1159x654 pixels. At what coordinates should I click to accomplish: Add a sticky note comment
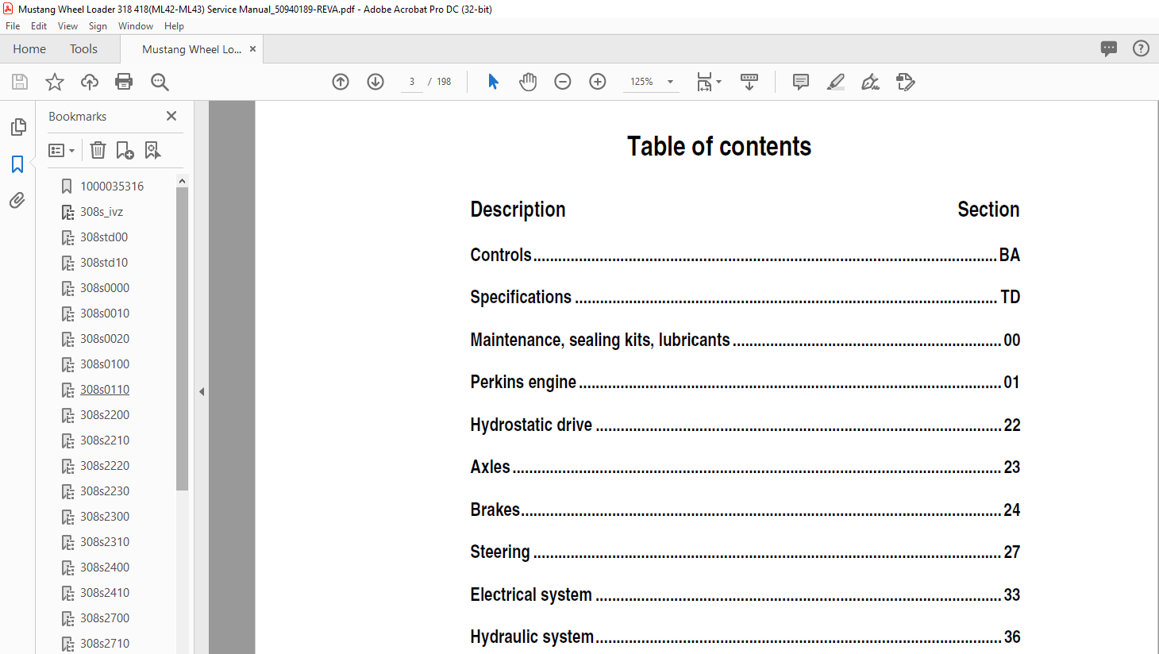point(801,82)
